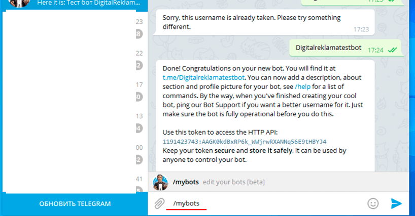Click the 17:24 timestamp on sent message
The height and width of the screenshot is (216, 415).
tap(375, 50)
